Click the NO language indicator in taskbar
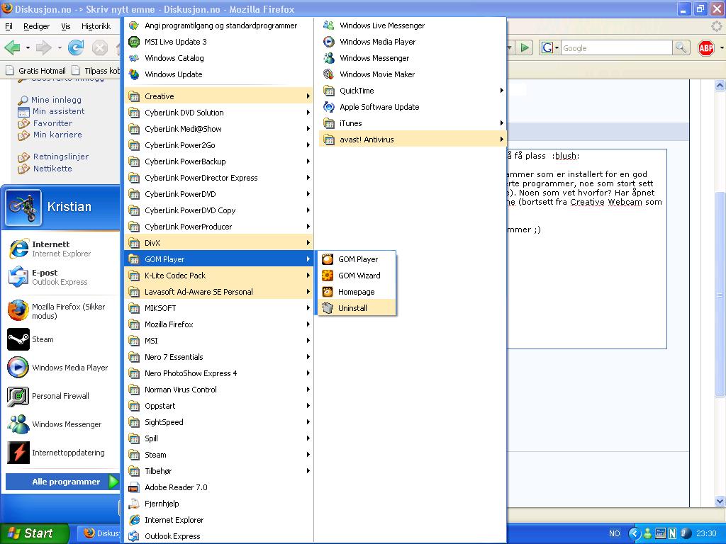The image size is (726, 544). tap(615, 533)
